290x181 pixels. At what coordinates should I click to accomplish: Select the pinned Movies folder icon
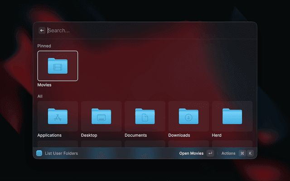58,66
